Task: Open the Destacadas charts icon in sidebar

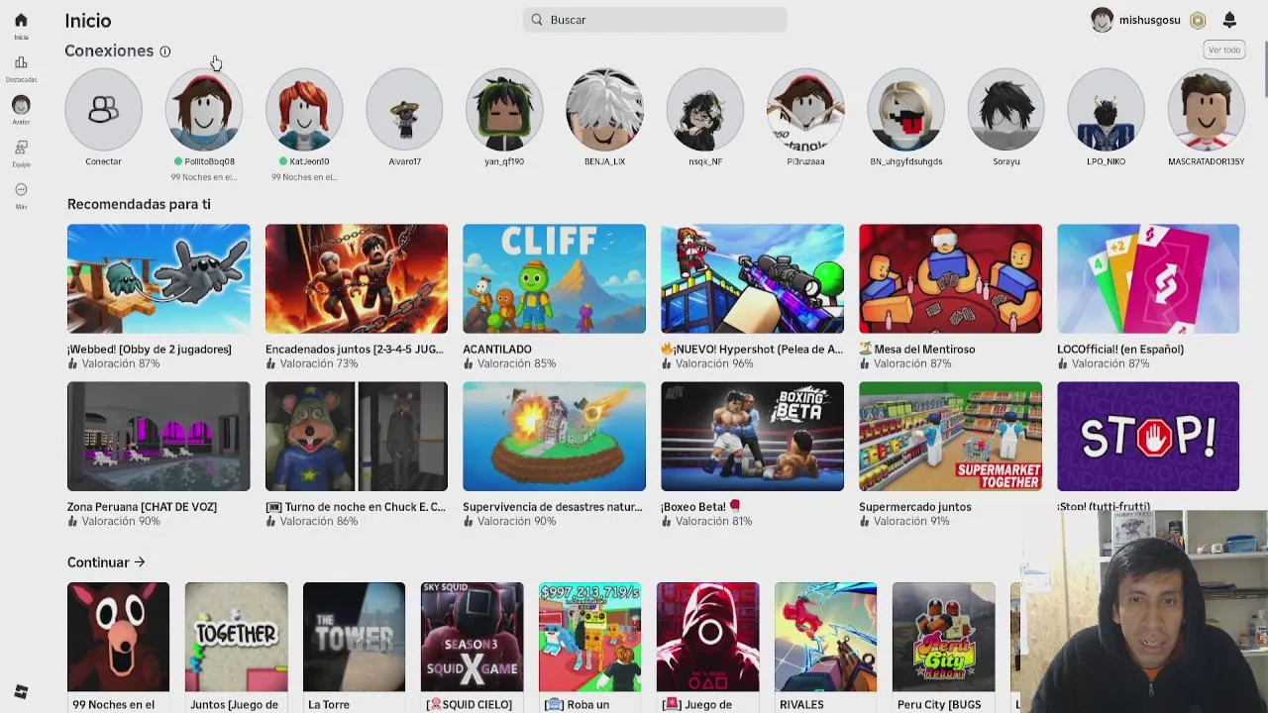Action: tap(21, 62)
